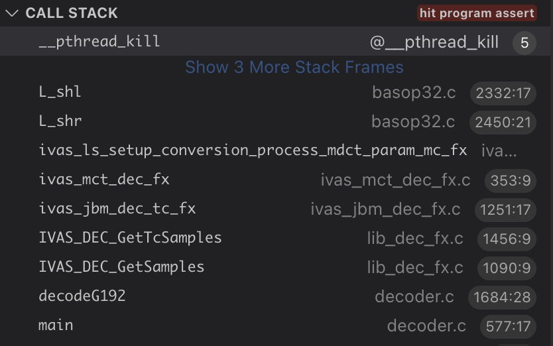Open the decodeG192 stack frame
This screenshot has width=553, height=346.
tap(82, 296)
